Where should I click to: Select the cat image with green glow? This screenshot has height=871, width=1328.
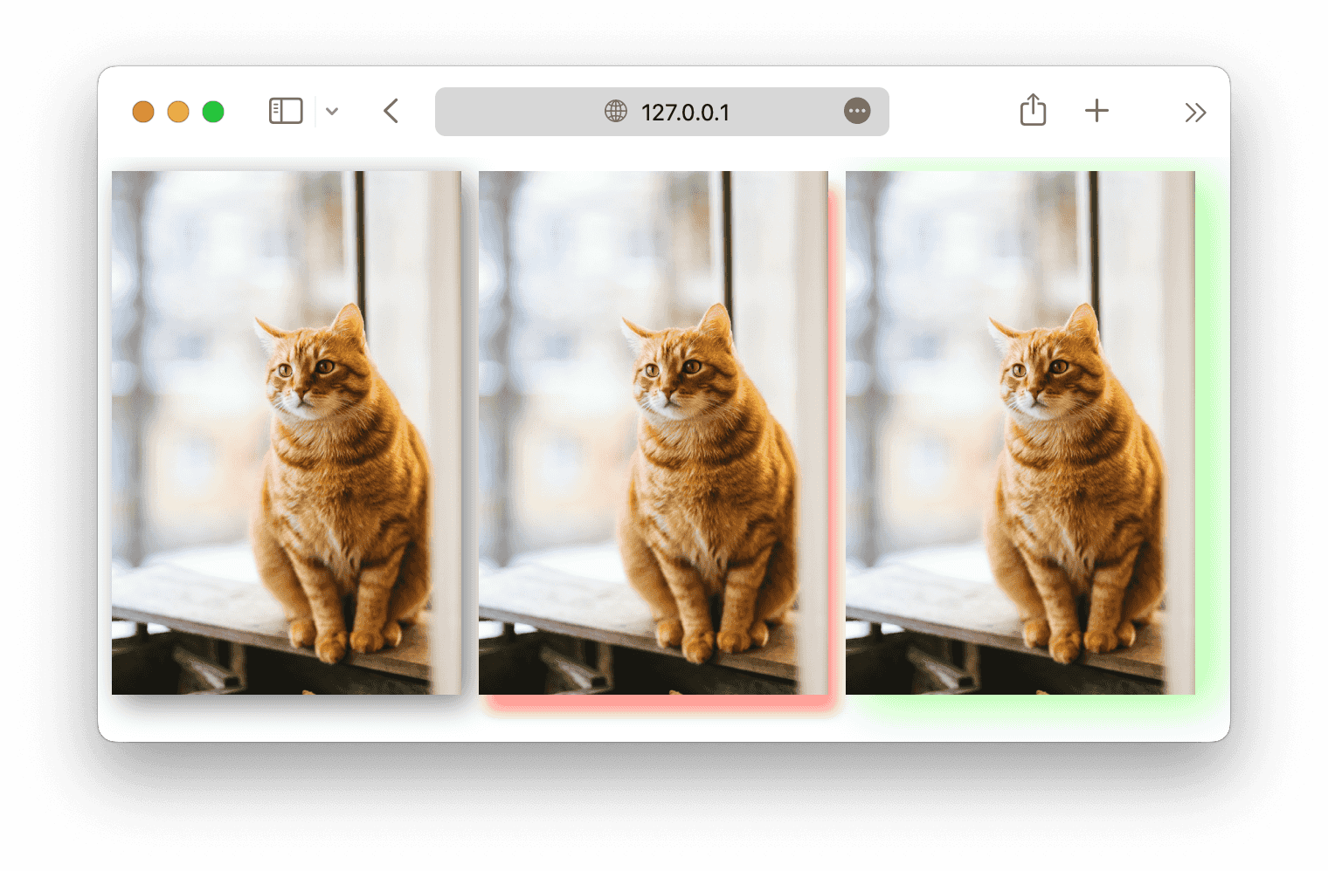(x=1020, y=433)
